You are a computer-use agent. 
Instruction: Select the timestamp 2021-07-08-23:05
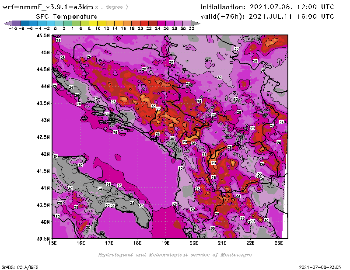click(x=320, y=267)
